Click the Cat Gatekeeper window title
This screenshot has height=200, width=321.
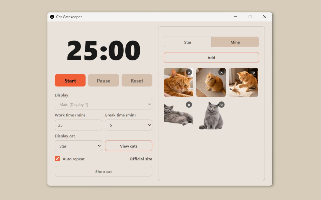69,17
